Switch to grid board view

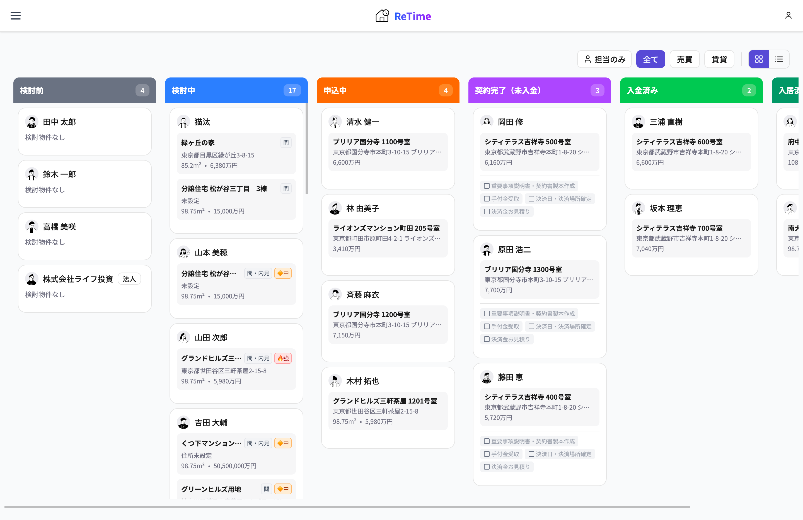(758, 59)
